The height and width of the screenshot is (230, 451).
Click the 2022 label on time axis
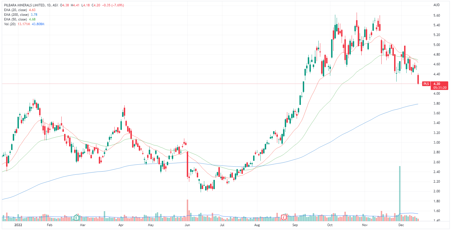tap(18, 225)
